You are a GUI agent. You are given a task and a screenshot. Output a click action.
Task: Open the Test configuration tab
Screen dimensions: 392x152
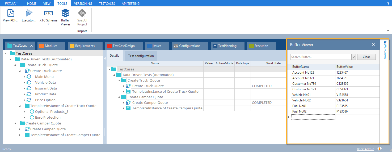click(141, 56)
